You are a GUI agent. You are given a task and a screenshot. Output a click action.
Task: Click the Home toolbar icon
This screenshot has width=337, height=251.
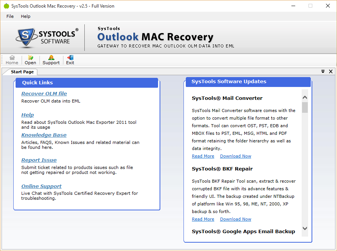pos(12,60)
